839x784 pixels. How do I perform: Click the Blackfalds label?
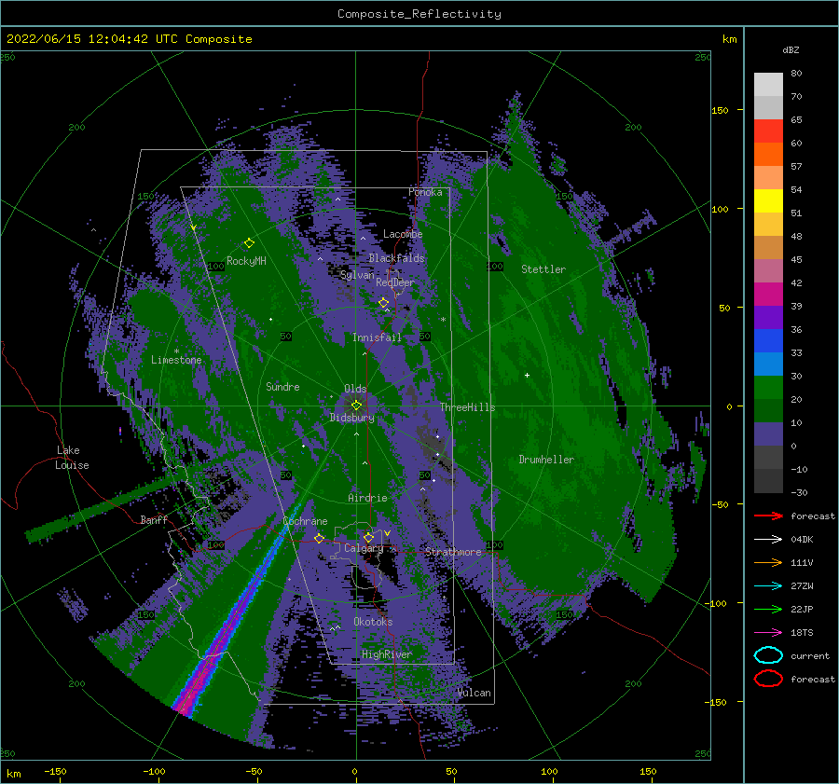[x=396, y=258]
